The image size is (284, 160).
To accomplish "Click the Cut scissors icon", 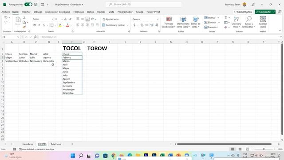I will point(24,18).
